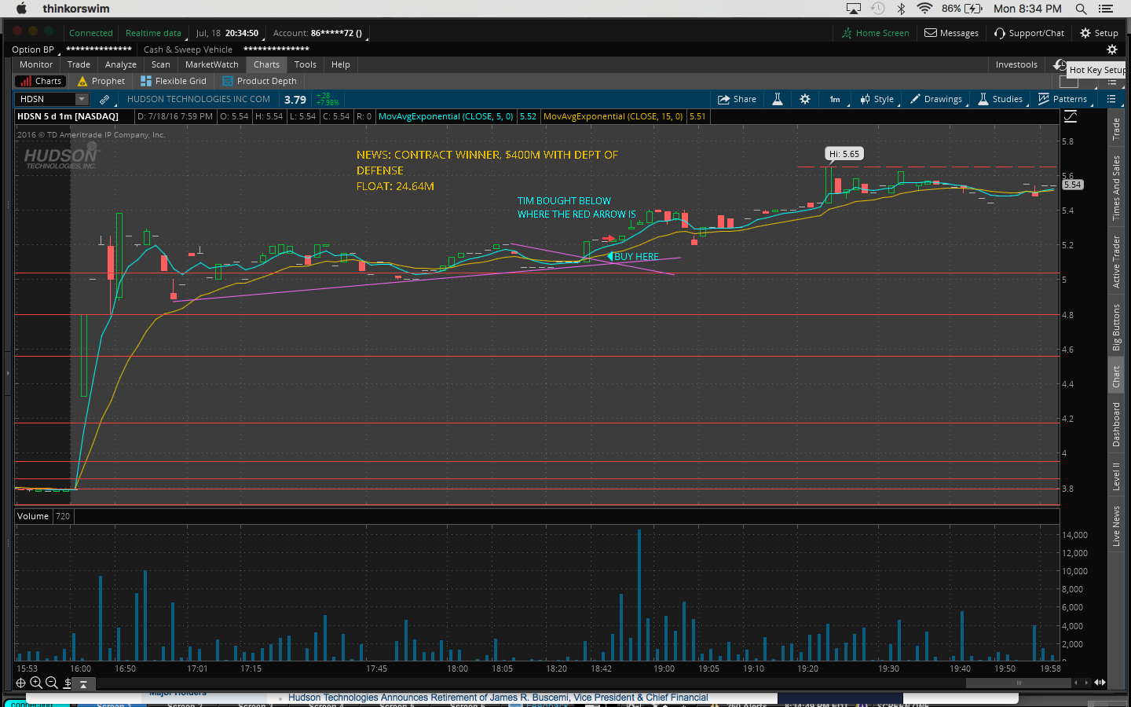Click the Investools button
The width and height of the screenshot is (1131, 707).
1016,64
